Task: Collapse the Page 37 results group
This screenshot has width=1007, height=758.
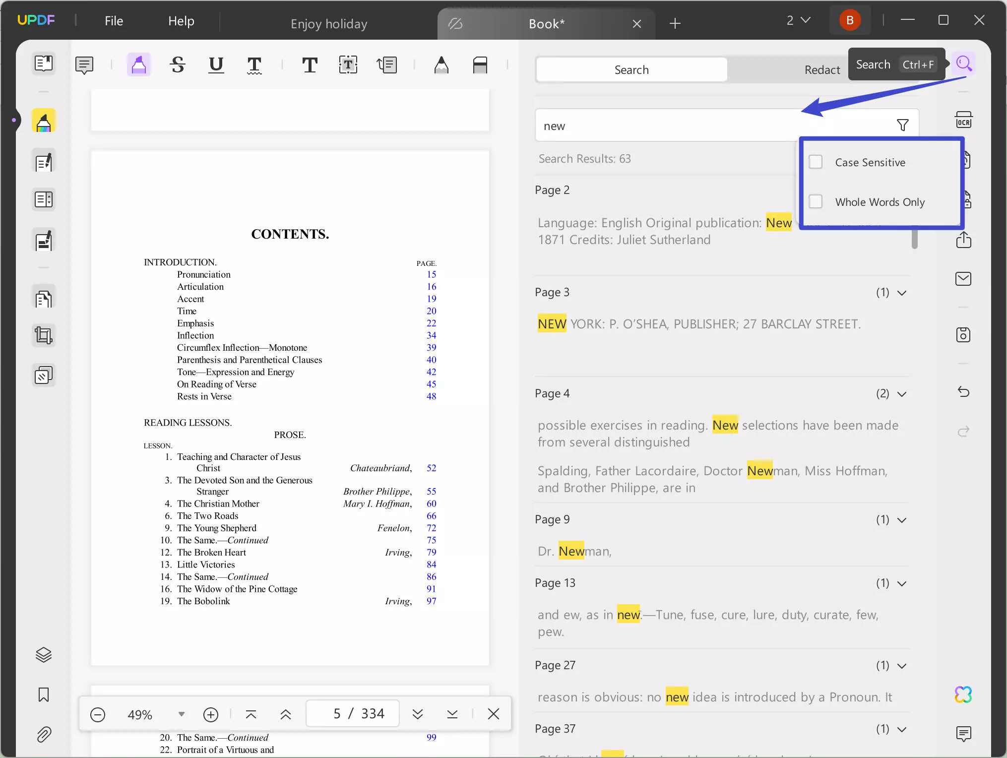Action: click(902, 729)
